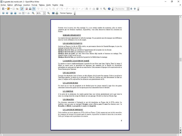Viewport: 182px width, 136px height.
Task: Open the Aide menu
Action: [x=61, y=5]
